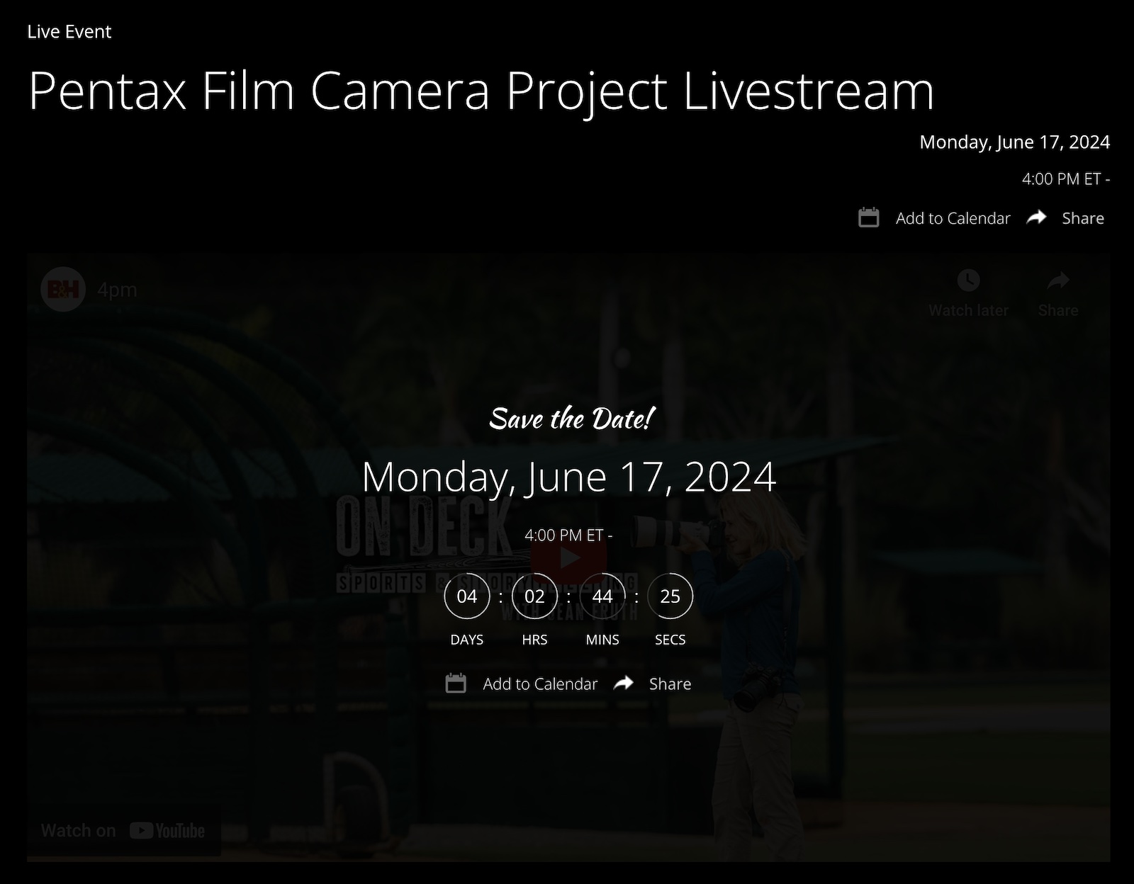The height and width of the screenshot is (884, 1134).
Task: Click the SECS countdown circle showing 25
Action: [x=670, y=596]
